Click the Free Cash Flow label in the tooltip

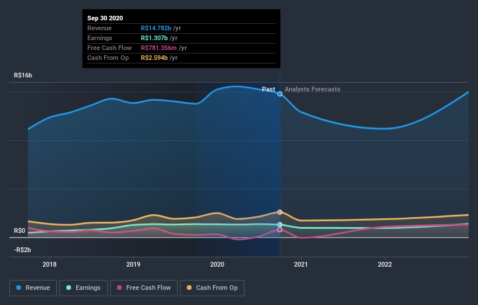[109, 48]
